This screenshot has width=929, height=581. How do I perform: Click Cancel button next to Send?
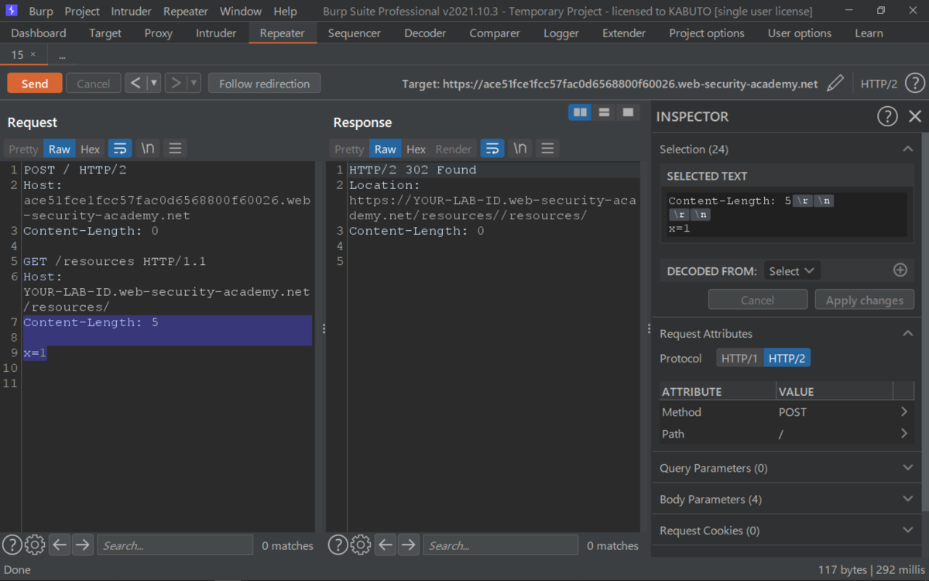coord(94,84)
